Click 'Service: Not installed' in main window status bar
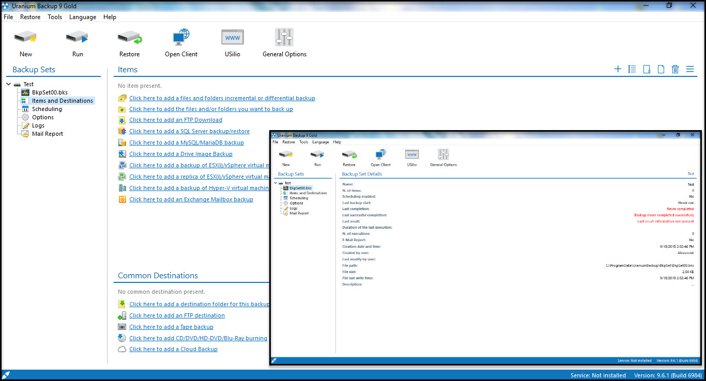Viewport: 706px width, 381px height. point(598,375)
